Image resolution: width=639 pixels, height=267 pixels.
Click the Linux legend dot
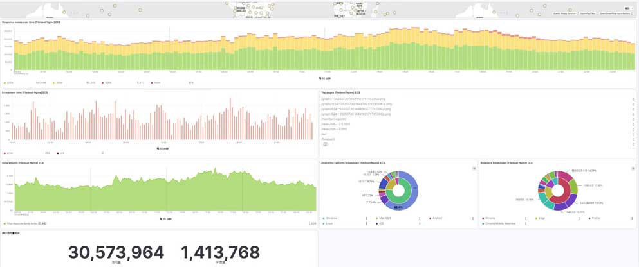tap(324, 223)
